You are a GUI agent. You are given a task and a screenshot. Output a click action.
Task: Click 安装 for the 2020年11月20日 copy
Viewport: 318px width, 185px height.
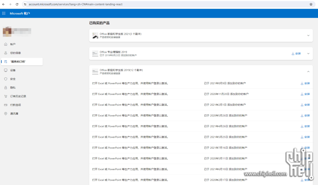(x=305, y=94)
